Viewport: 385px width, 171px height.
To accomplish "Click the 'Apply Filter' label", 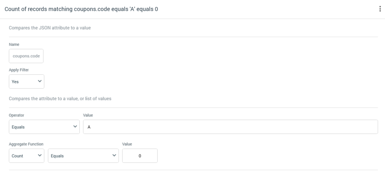I will click(x=18, y=70).
